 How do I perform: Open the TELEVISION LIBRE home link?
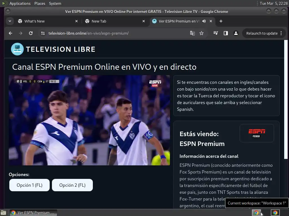click(x=60, y=49)
